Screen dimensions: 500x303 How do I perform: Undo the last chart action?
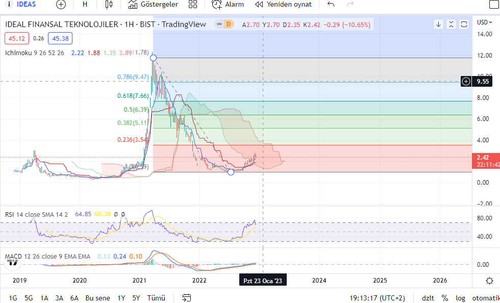coord(331,5)
